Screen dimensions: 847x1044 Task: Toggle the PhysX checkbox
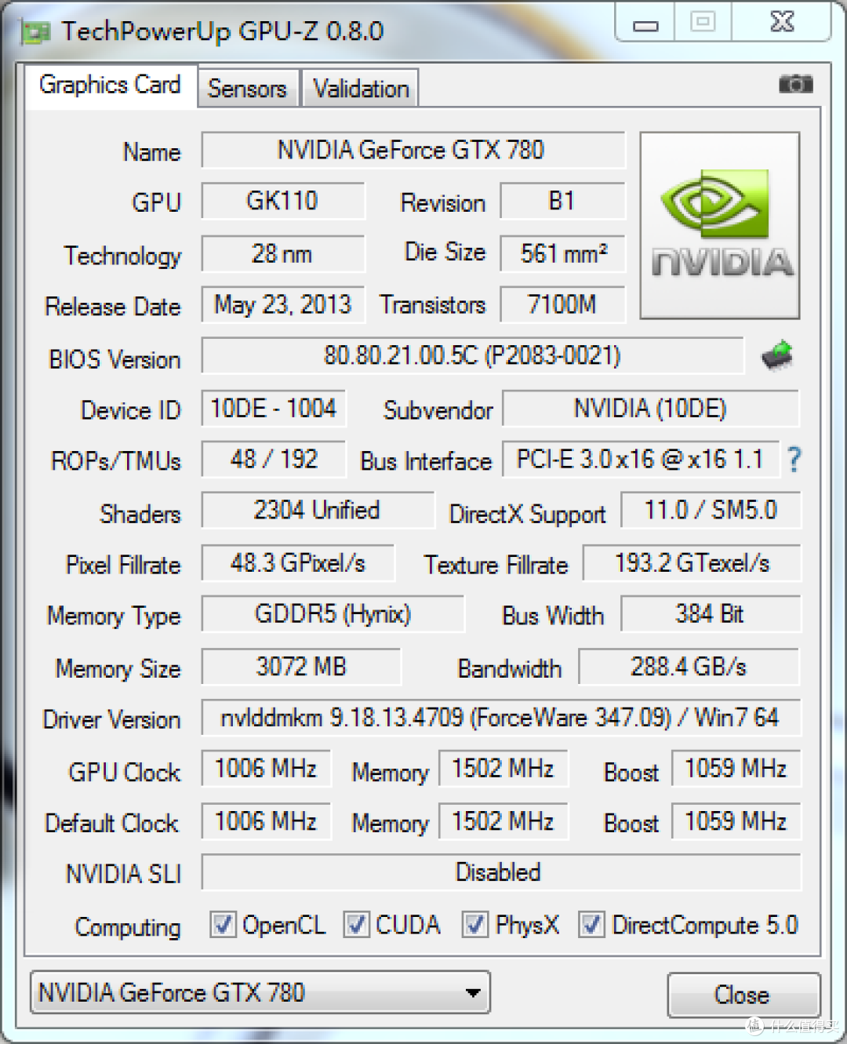(475, 925)
